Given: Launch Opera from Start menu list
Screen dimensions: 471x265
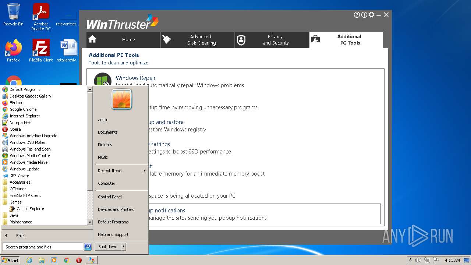Looking at the screenshot, I should (x=15, y=129).
